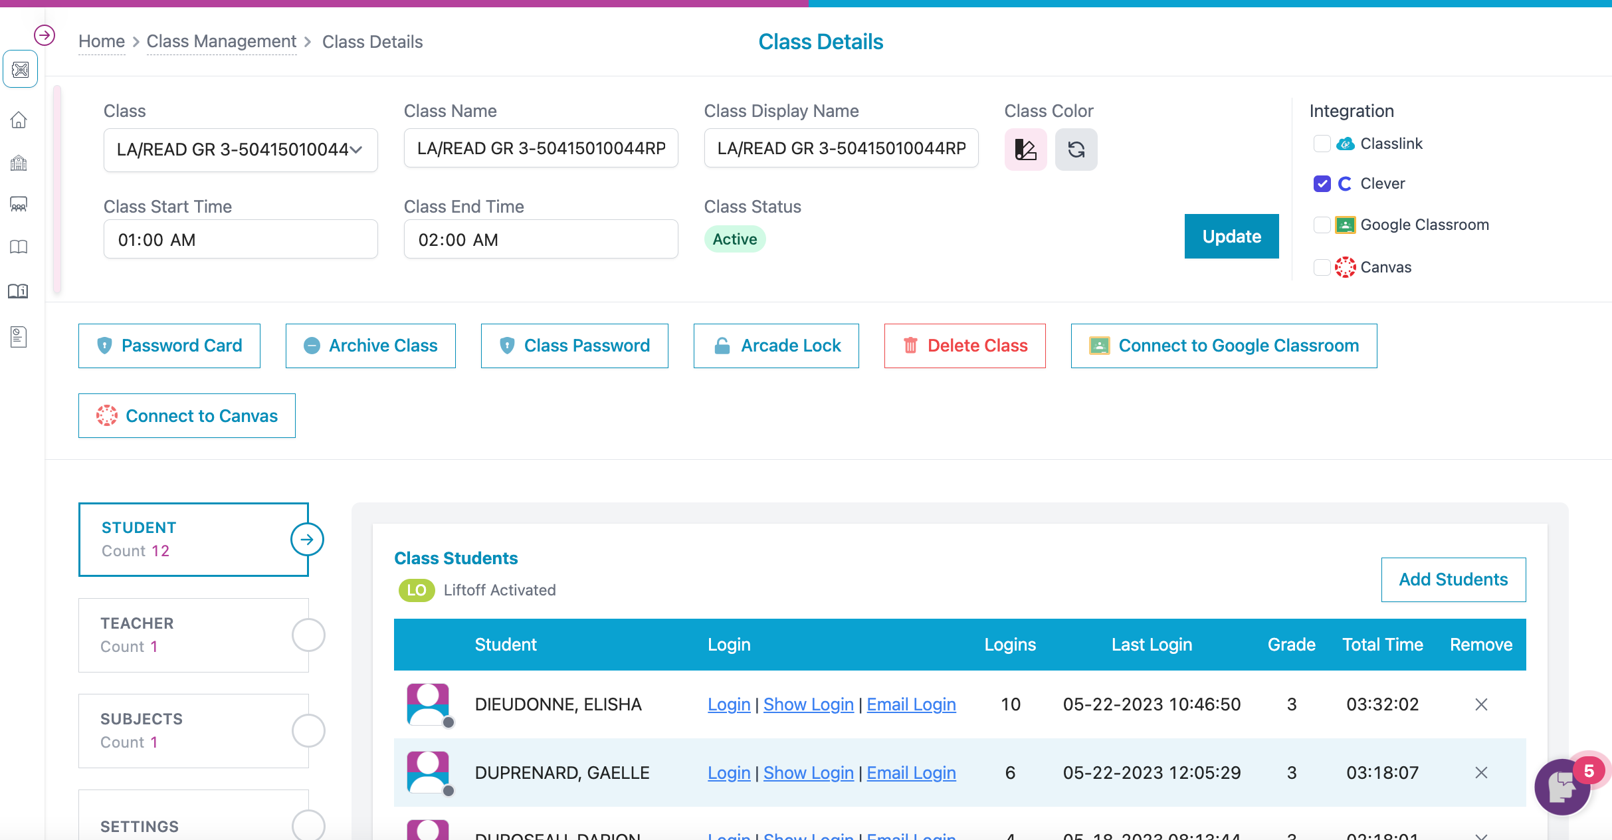Image resolution: width=1612 pixels, height=840 pixels.
Task: Open the class color picker icon
Action: pos(1025,150)
